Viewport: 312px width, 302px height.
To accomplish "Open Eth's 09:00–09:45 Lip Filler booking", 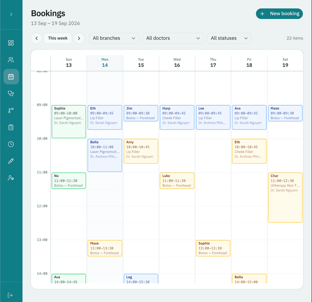I will pos(105,118).
